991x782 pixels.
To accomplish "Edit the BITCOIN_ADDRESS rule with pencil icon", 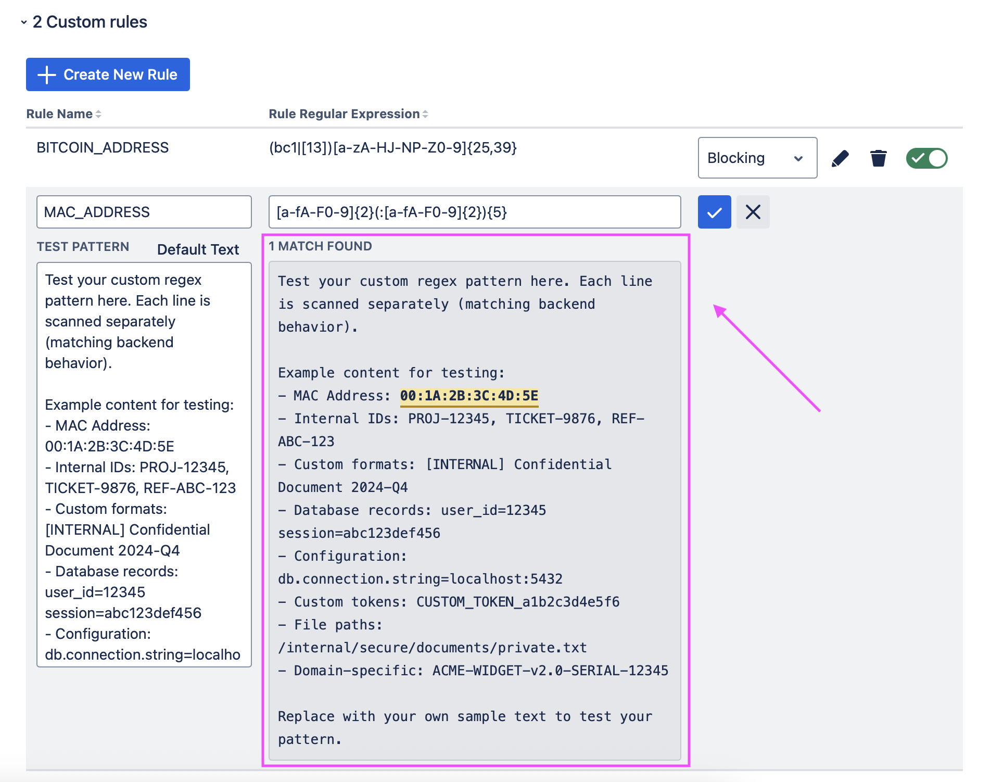I will 840,158.
